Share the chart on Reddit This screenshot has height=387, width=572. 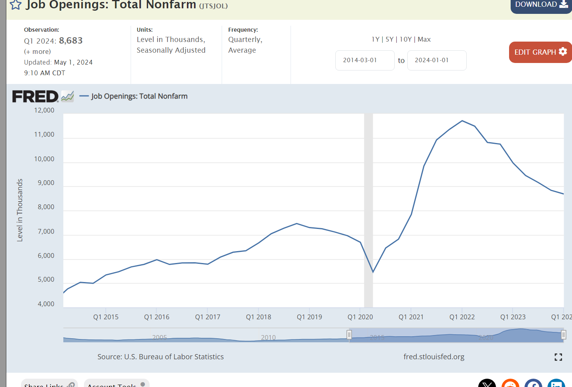510,384
